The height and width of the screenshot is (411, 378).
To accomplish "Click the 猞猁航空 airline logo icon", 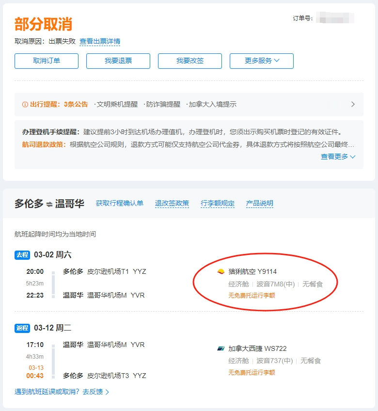I will pos(220,271).
